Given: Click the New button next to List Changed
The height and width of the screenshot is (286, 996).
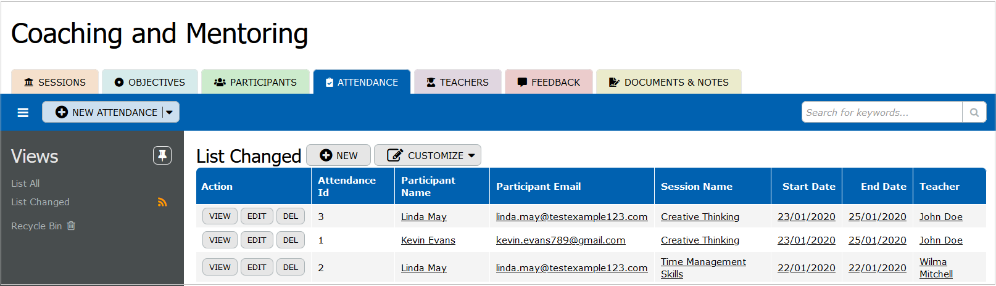Looking at the screenshot, I should (338, 155).
